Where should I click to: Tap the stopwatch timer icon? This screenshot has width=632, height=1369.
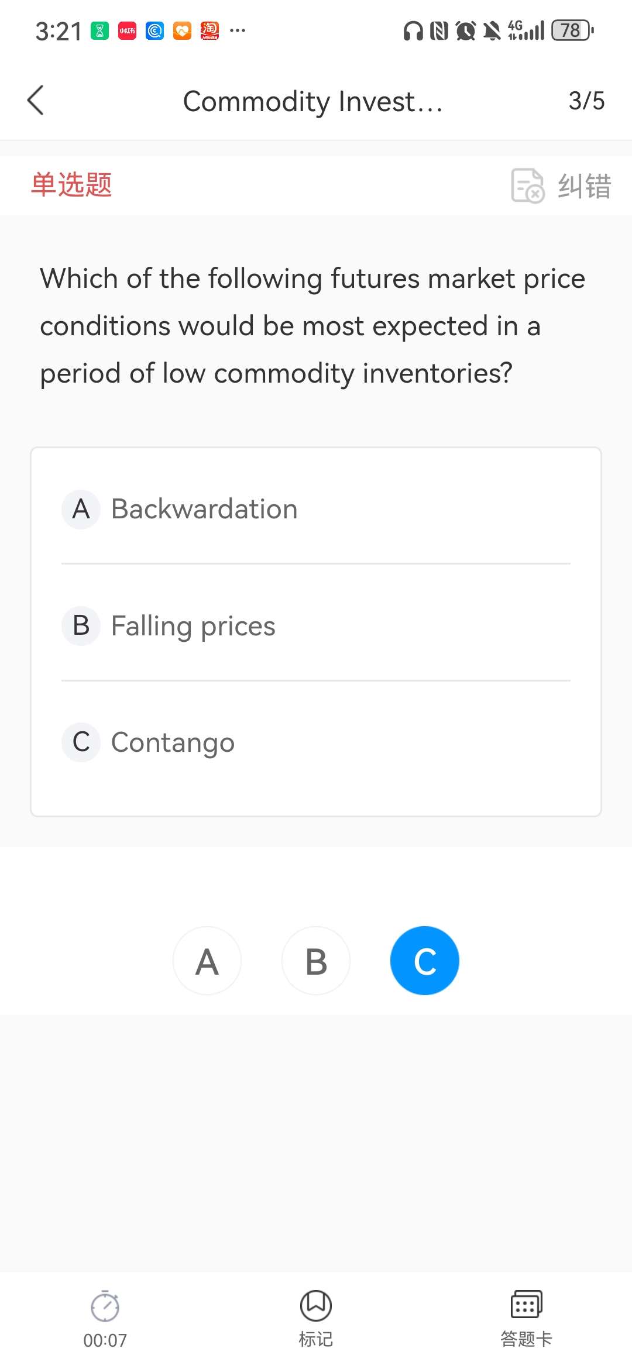(x=105, y=1306)
